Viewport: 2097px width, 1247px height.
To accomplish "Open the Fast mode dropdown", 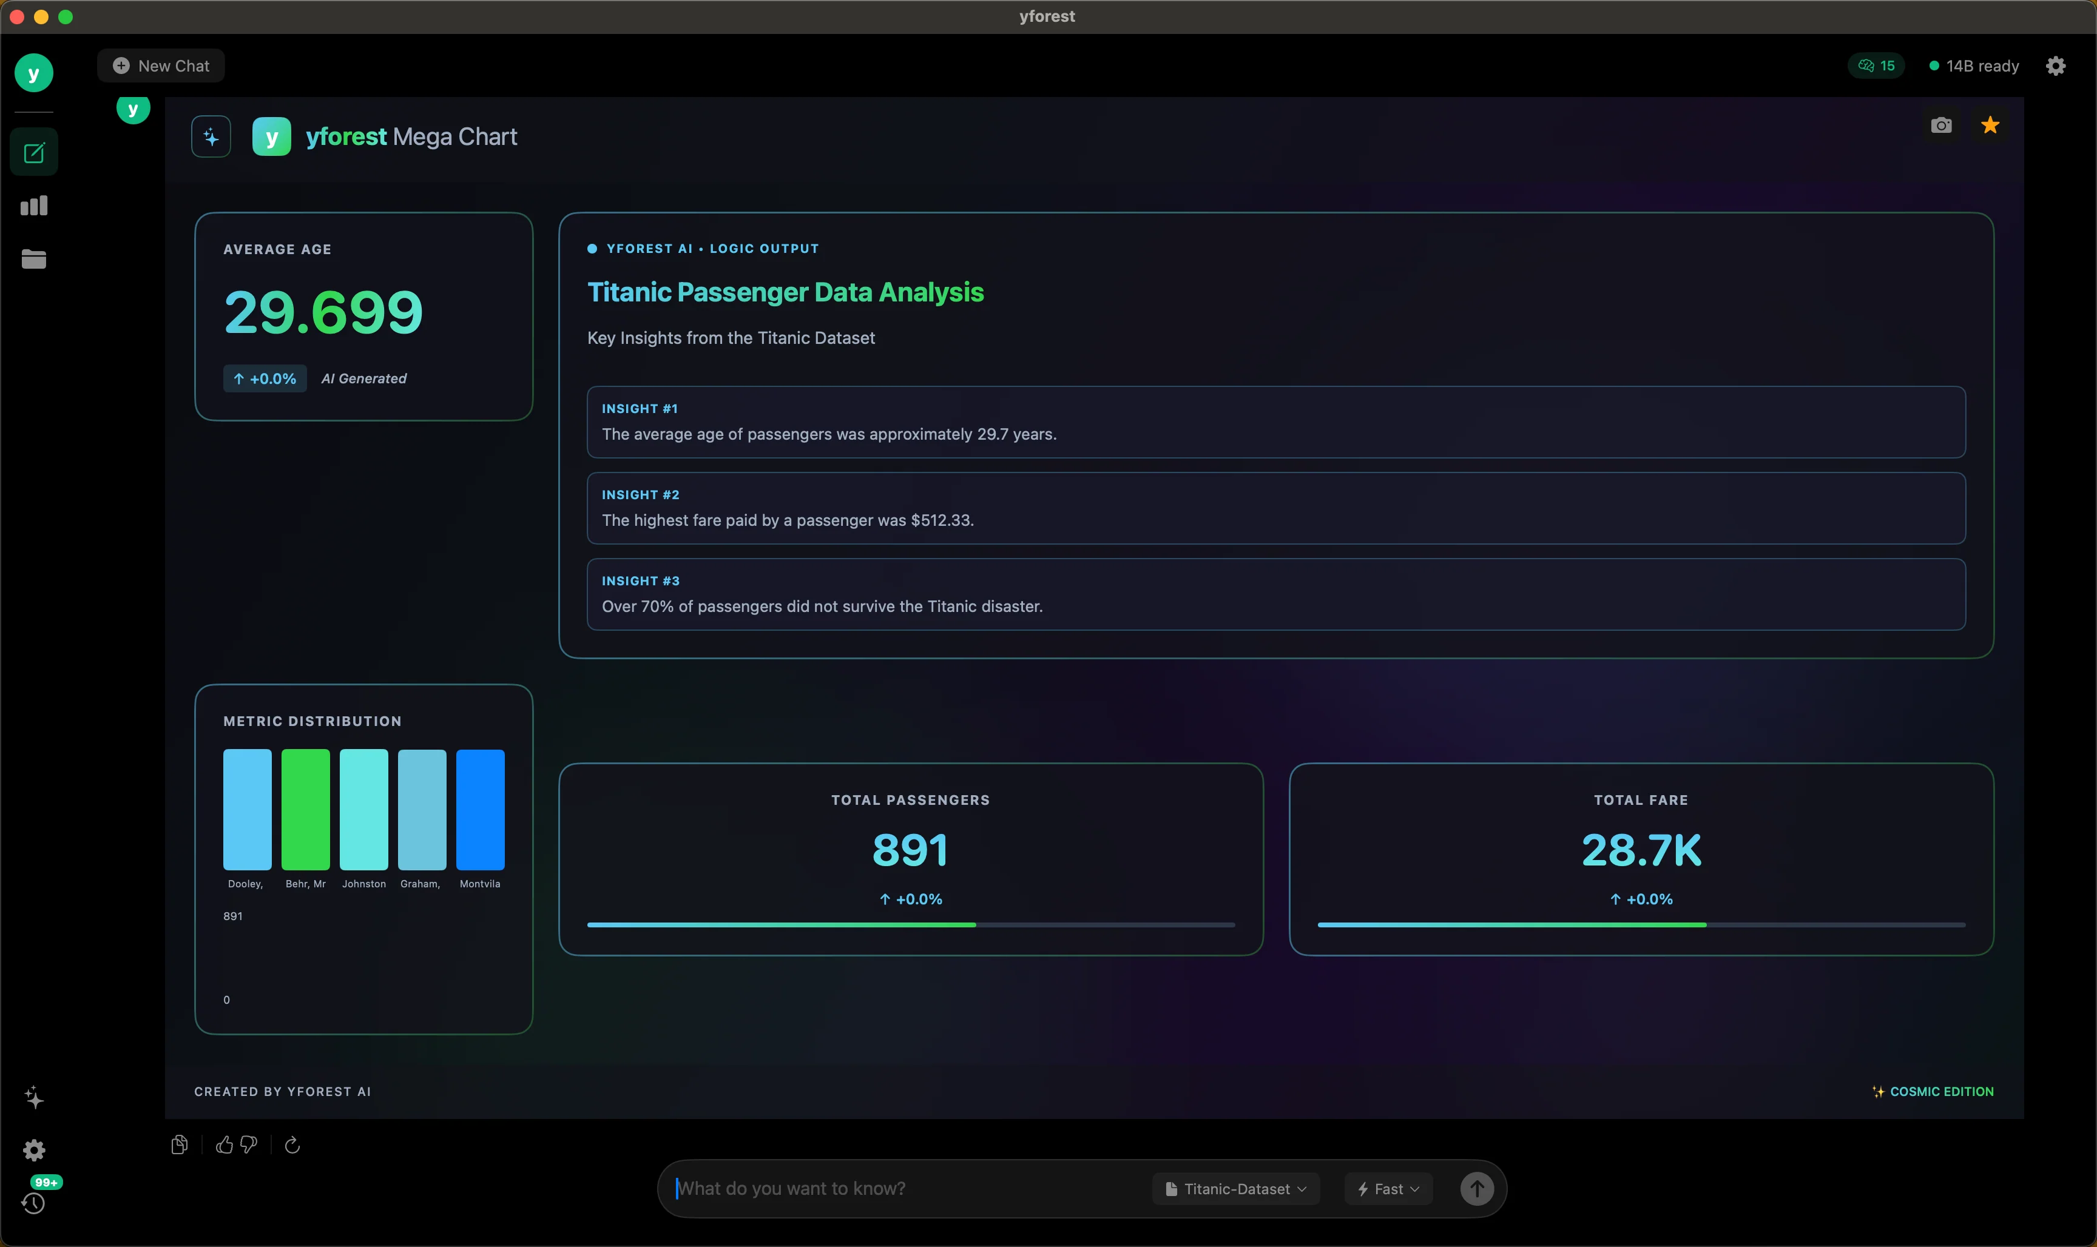I will pyautogui.click(x=1388, y=1189).
